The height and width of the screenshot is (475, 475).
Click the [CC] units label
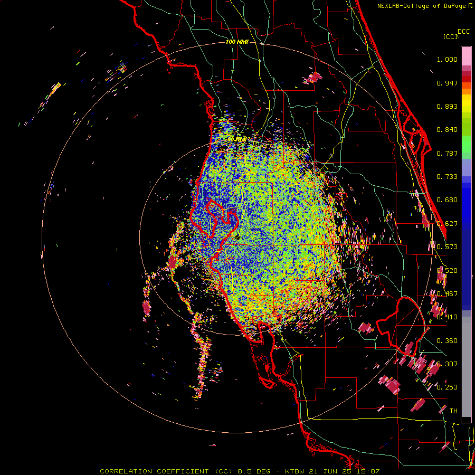pos(451,36)
